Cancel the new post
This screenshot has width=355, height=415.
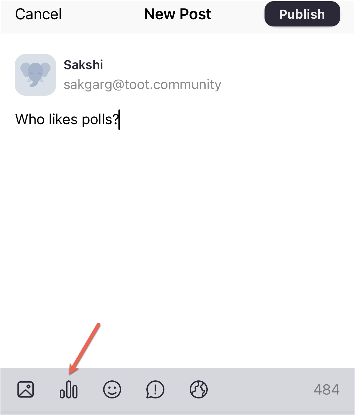coord(38,14)
